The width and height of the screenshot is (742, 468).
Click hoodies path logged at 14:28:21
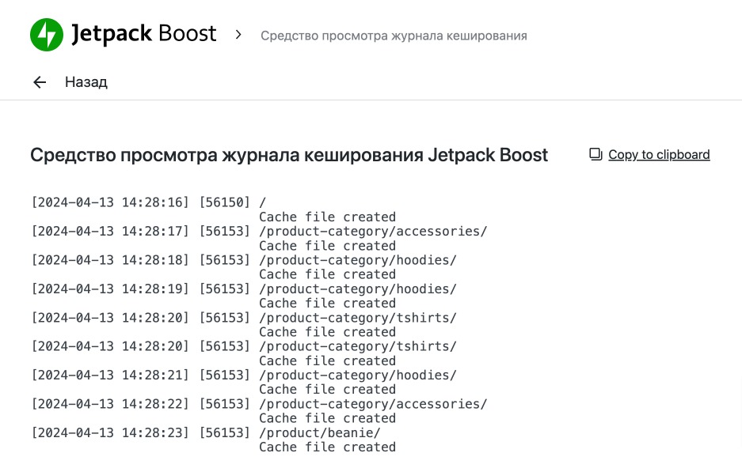click(x=358, y=375)
